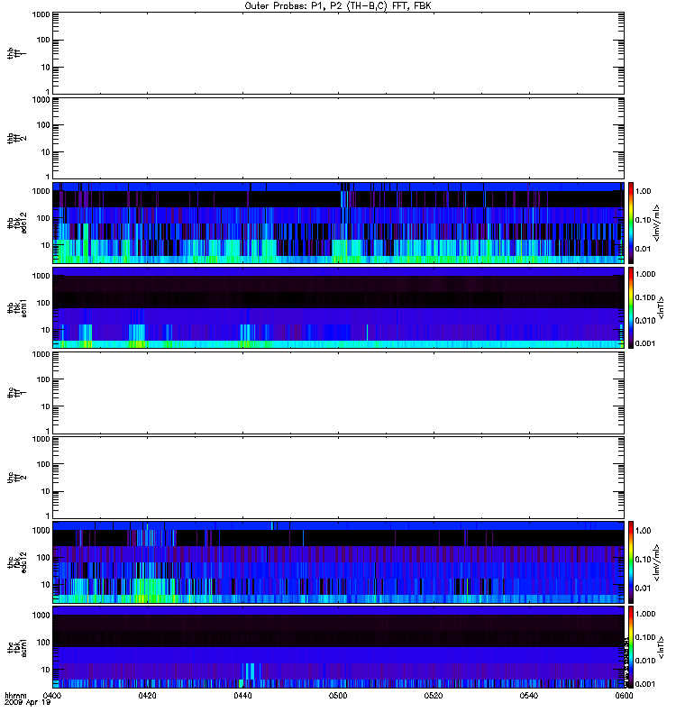The width and height of the screenshot is (676, 721).
Task: Click the '1.000' value on thc scm1 color bar
Action: click(x=645, y=614)
